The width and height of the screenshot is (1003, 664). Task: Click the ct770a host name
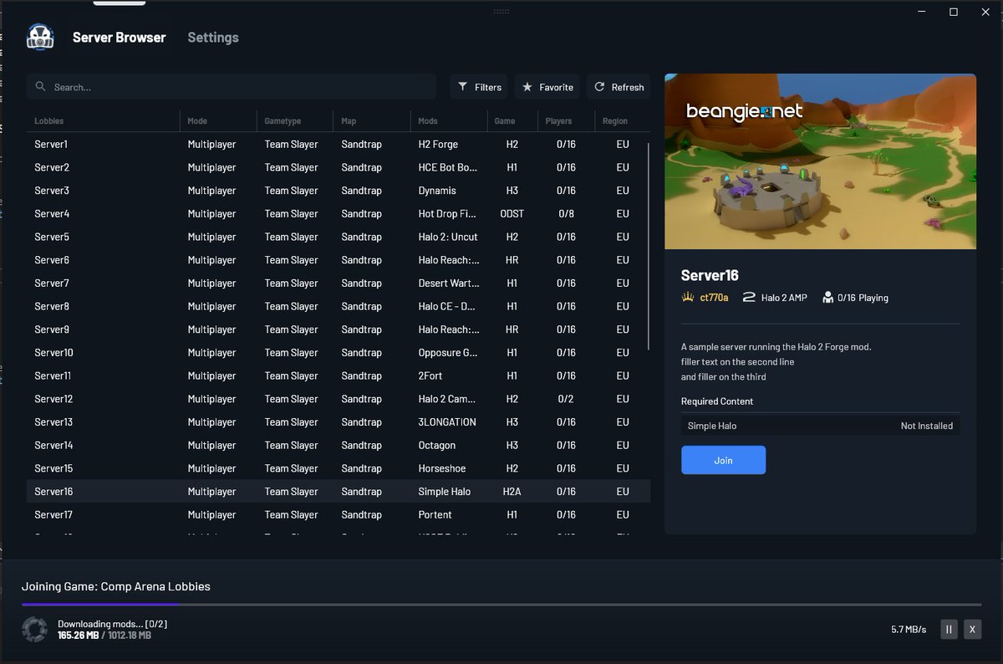click(x=714, y=298)
